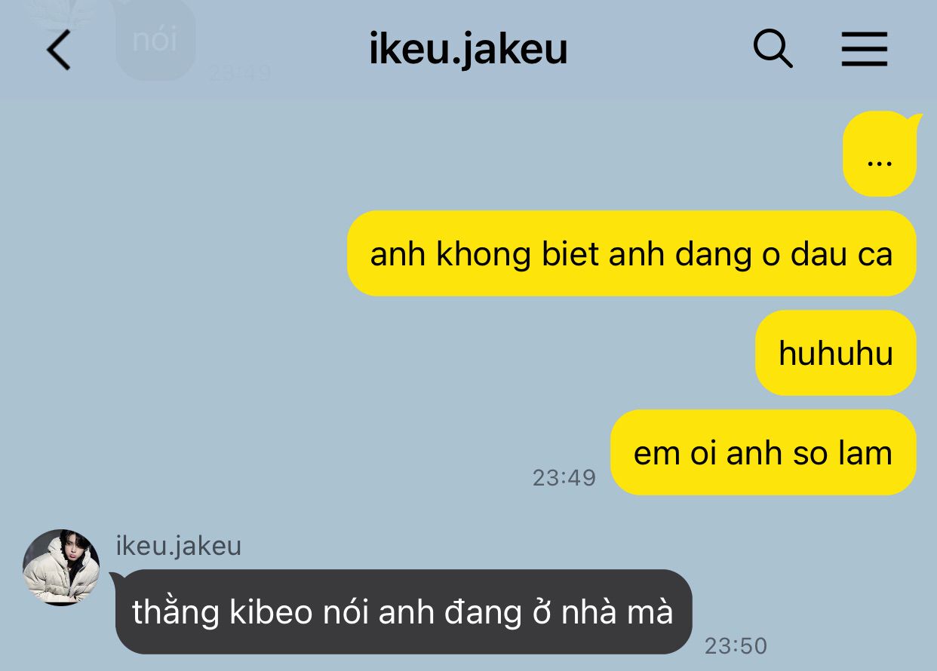Click the word "khong" in the long yellow message
This screenshot has width=937, height=671.
pyautogui.click(x=485, y=255)
